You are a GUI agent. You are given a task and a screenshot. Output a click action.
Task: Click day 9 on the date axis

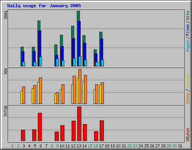pyautogui.click(x=57, y=146)
